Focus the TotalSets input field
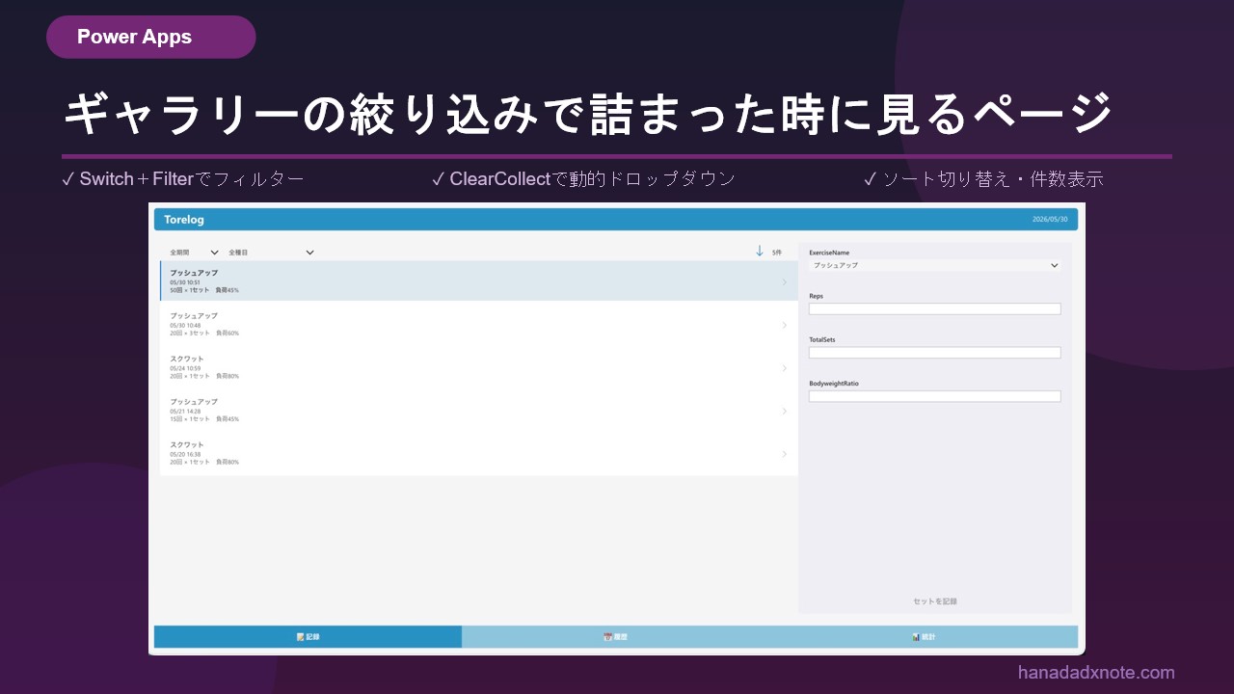The height and width of the screenshot is (694, 1234). tap(935, 353)
